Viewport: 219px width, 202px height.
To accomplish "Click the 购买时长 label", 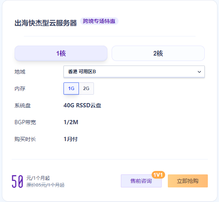I will (x=25, y=139).
